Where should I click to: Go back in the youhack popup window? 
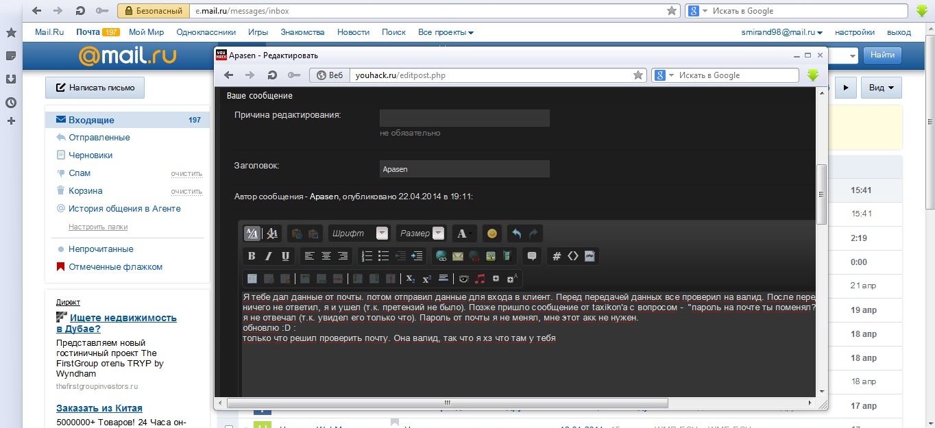point(230,75)
